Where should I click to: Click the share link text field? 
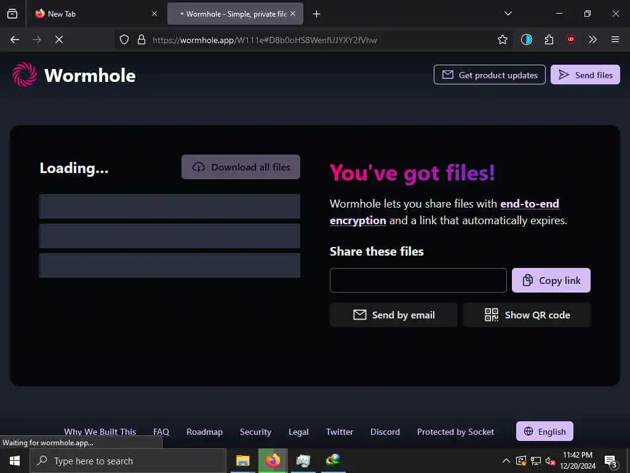point(418,280)
